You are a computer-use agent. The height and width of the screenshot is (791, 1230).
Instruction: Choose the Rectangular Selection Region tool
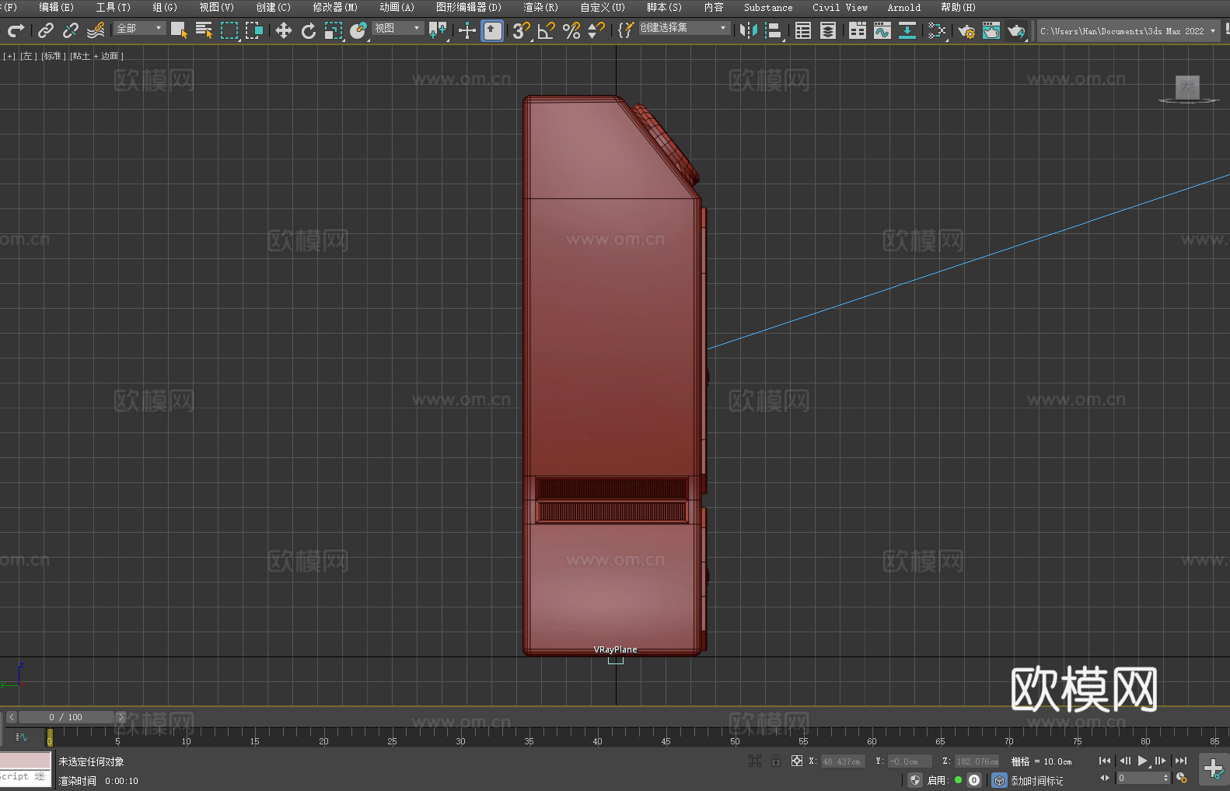click(229, 30)
